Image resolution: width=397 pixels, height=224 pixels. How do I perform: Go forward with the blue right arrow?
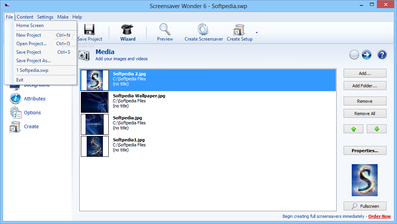pos(366,54)
